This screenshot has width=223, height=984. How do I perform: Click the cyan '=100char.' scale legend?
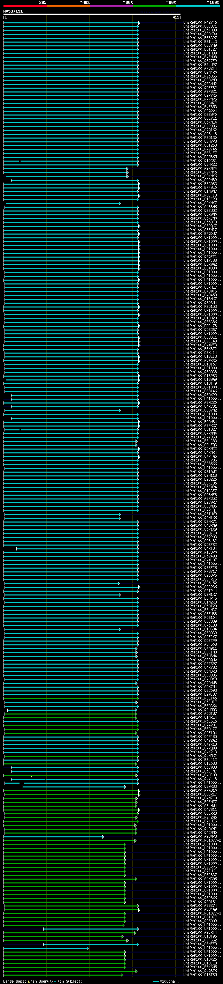click(x=166, y=981)
